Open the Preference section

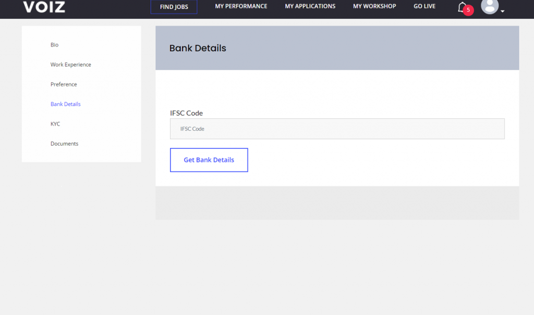pos(64,84)
